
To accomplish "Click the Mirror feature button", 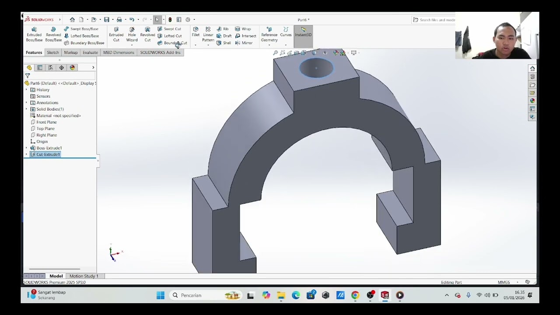I will point(244,43).
